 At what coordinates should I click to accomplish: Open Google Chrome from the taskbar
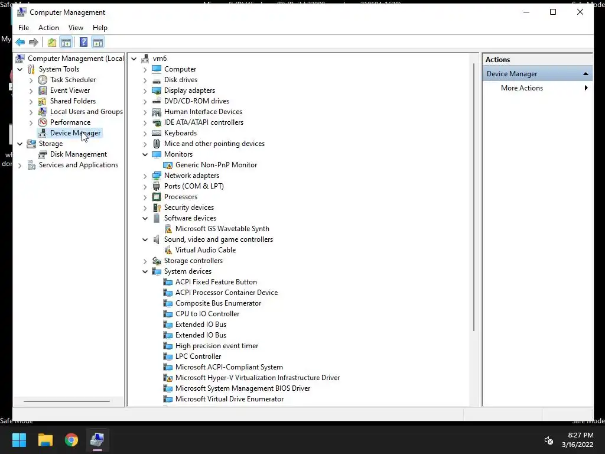pyautogui.click(x=71, y=440)
